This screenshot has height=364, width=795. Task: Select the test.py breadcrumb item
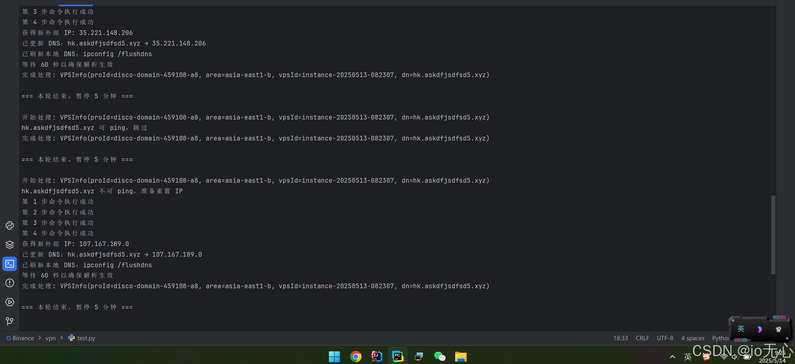click(x=86, y=338)
